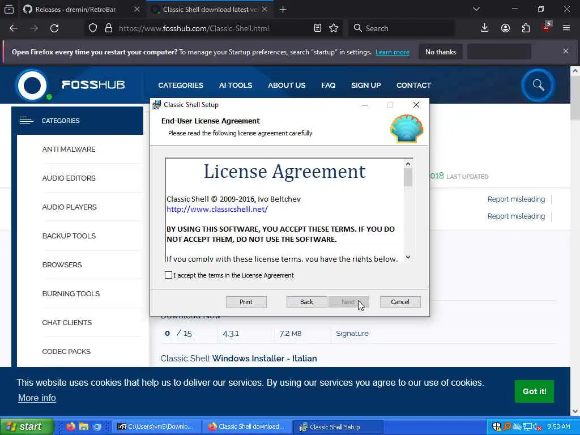The image size is (580, 435).
Task: Click the first Report misleading link
Action: [x=516, y=199]
